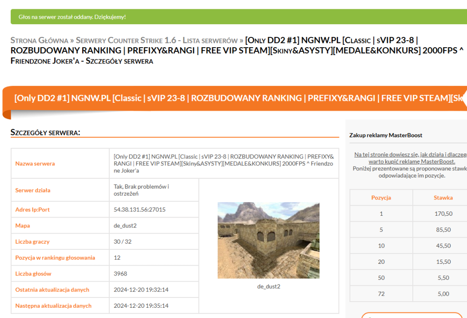Click 'Ostatnia aktualizacja danych' label
This screenshot has width=467, height=318.
click(52, 290)
